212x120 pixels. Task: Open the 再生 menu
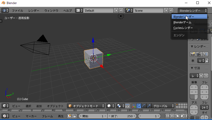pyautogui.click(x=61, y=116)
